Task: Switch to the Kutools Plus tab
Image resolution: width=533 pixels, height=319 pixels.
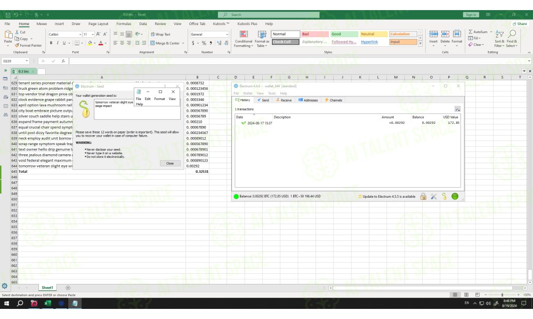Action: [247, 24]
